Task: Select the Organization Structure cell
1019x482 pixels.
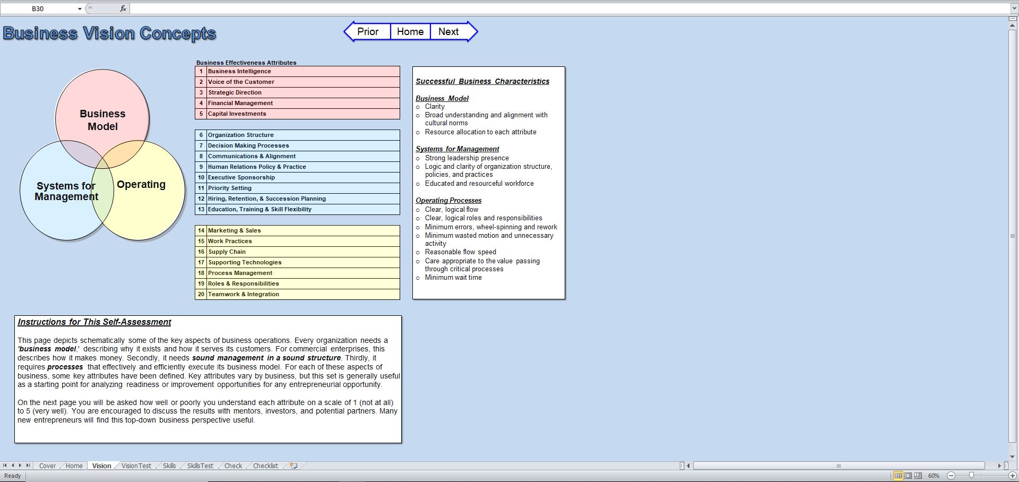Action: click(303, 135)
